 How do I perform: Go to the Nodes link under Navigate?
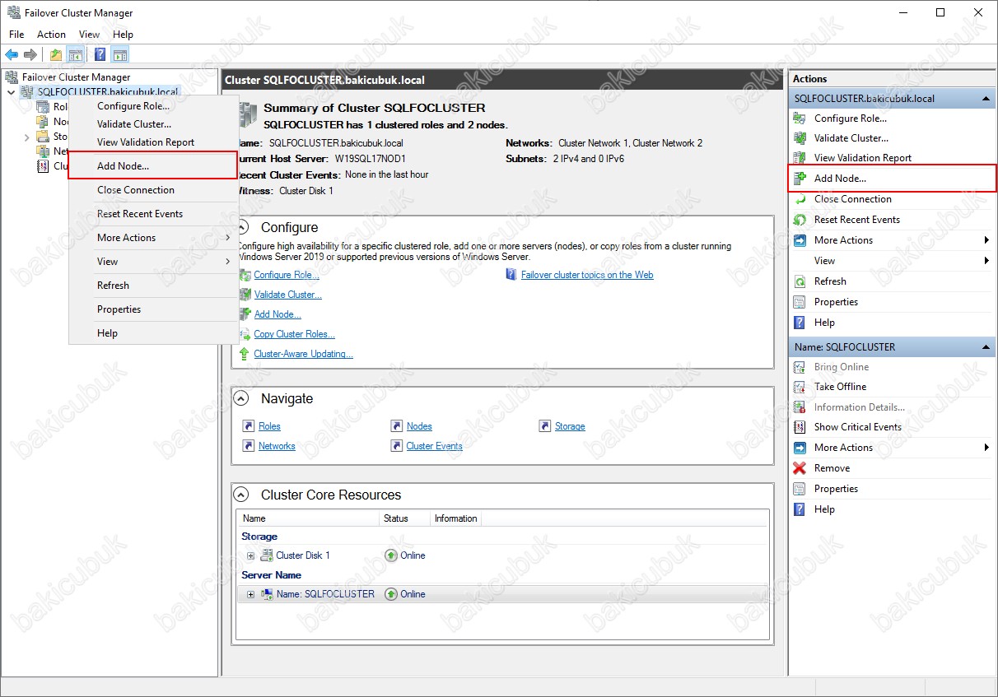point(419,426)
